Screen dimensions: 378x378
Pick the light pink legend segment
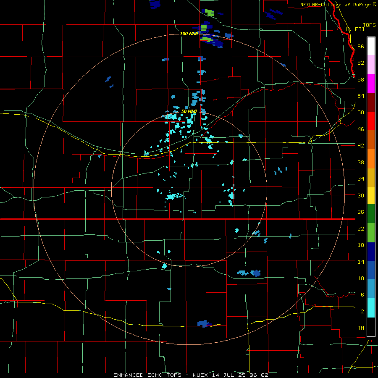371,64
